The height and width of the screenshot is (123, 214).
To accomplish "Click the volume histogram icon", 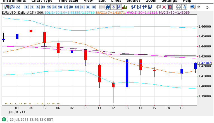I will [125, 7].
